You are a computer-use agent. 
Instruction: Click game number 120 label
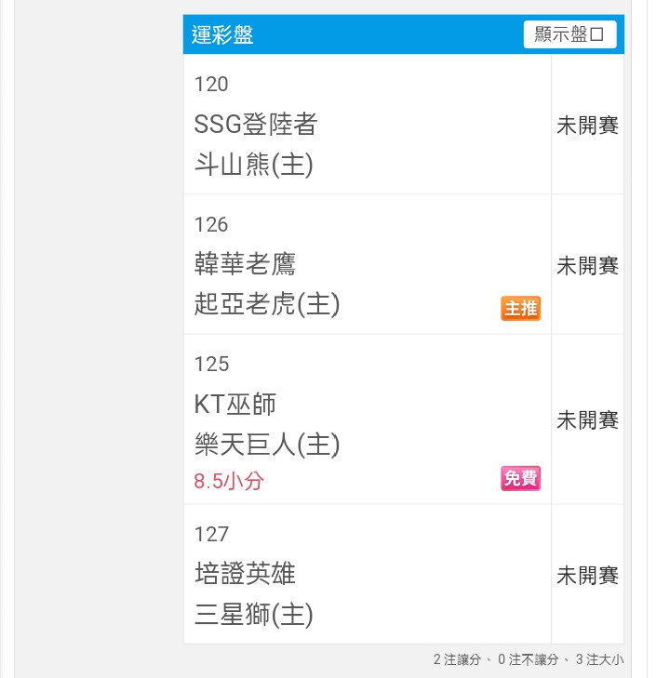point(211,84)
